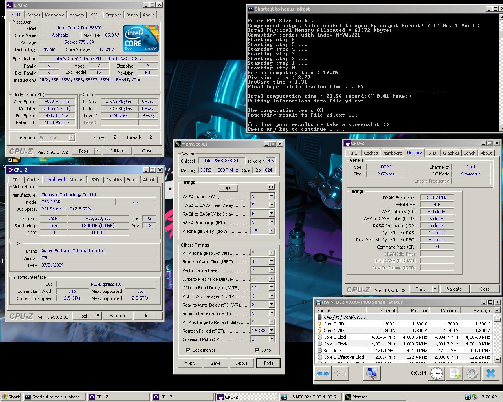The image size is (503, 402).
Task: Click the spd button in MemSet
Action: (228, 188)
